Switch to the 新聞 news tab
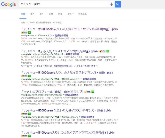The width and height of the screenshot is (165, 138). pyautogui.click(x=51, y=14)
